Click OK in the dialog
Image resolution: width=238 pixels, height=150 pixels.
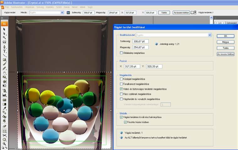point(225,36)
